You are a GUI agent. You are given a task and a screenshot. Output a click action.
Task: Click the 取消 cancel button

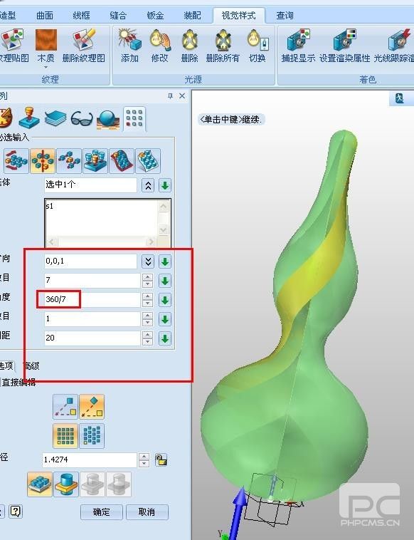point(147,512)
